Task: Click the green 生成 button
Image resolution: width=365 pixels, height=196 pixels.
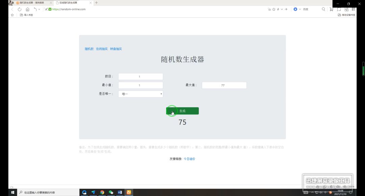Action: click(182, 111)
